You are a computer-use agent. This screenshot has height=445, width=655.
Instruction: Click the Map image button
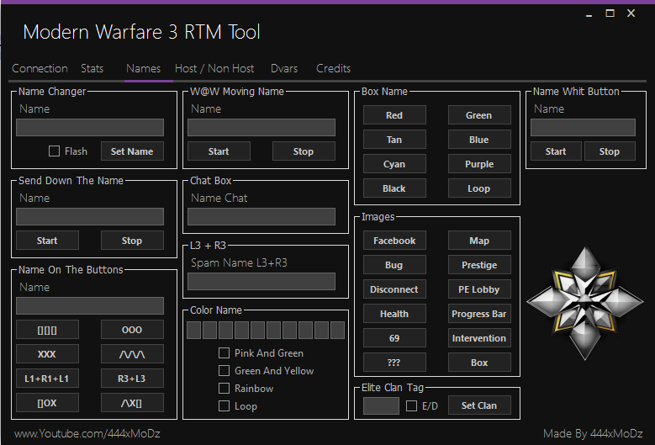coord(479,241)
